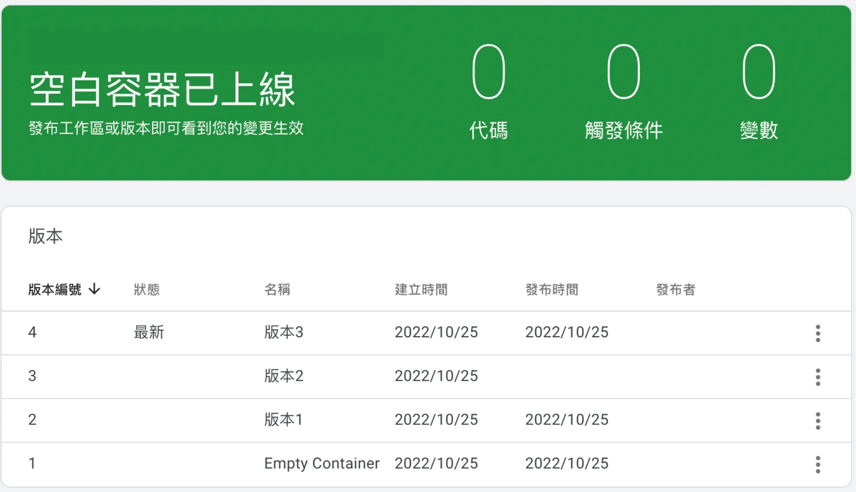Open the version named 版本2
This screenshot has width=856, height=492.
point(283,376)
